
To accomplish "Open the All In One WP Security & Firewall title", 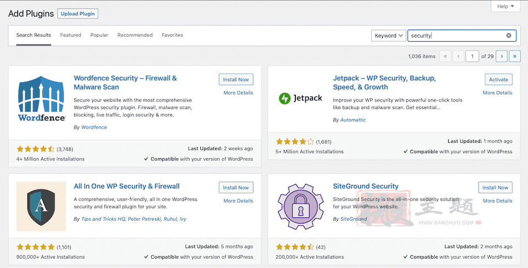I will (x=127, y=186).
